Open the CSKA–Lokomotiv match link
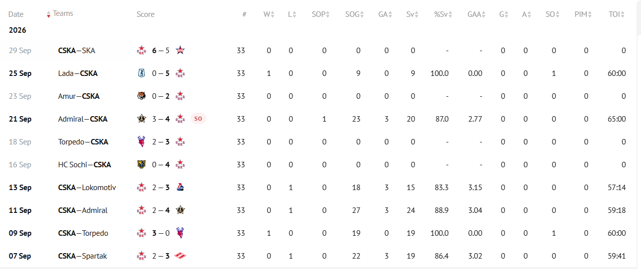 click(87, 187)
